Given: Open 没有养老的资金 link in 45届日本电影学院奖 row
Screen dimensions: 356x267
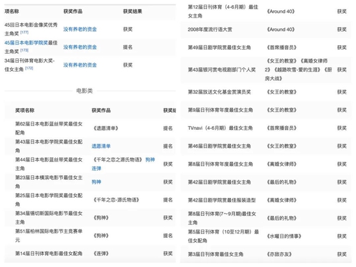Looking at the screenshot, I should coord(80,47).
